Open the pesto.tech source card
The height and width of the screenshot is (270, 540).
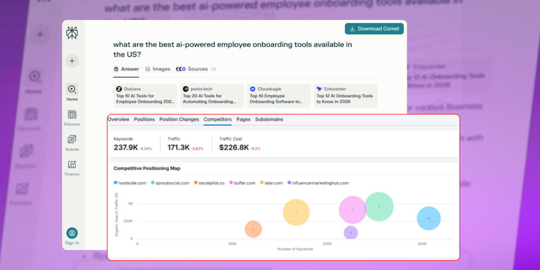click(x=212, y=96)
